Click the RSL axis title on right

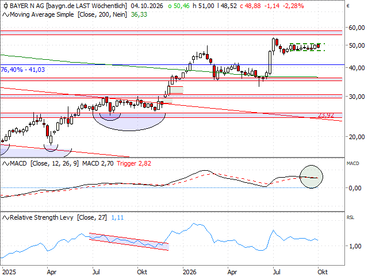350,218
